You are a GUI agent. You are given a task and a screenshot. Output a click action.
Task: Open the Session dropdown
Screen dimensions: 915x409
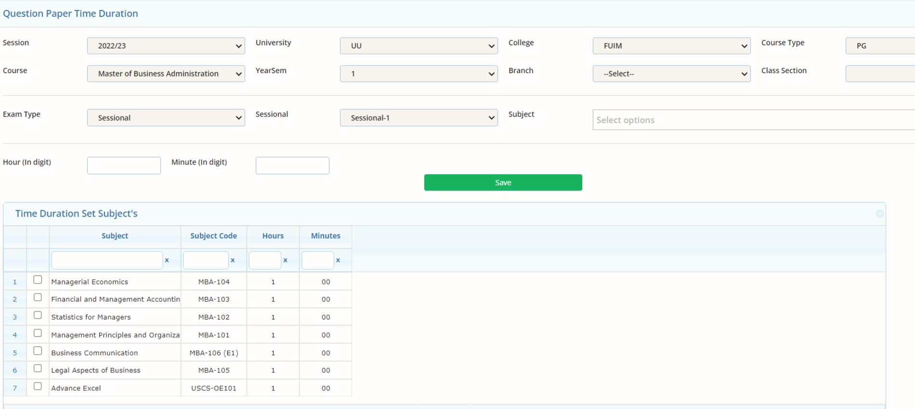(x=166, y=46)
